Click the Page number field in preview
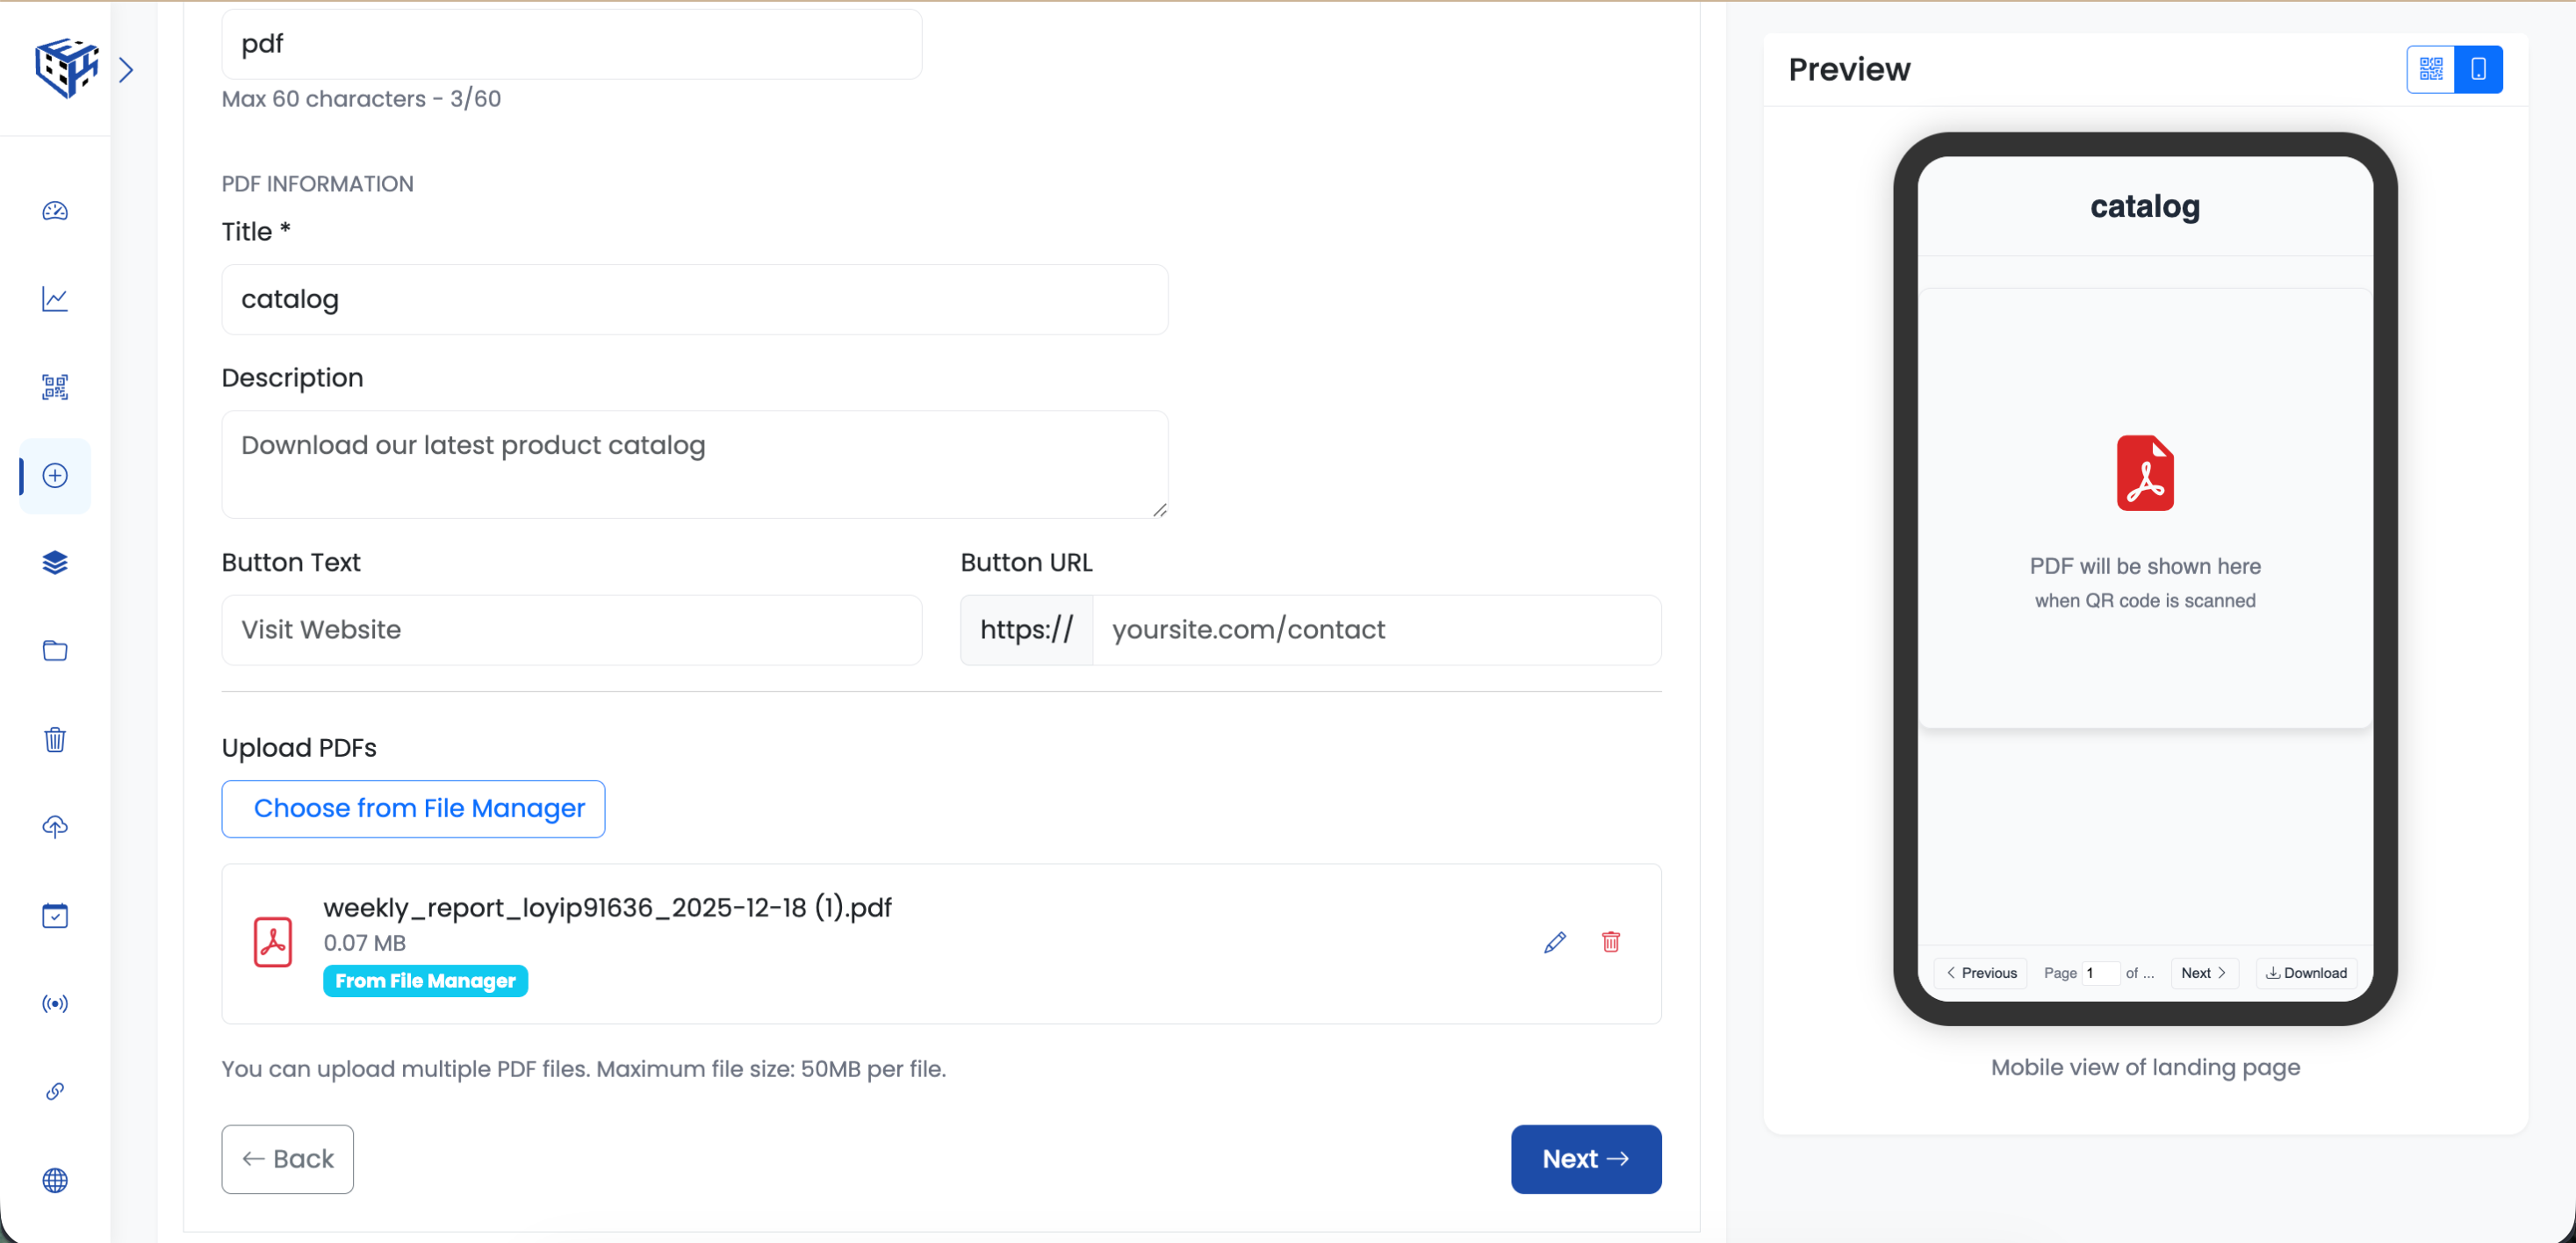This screenshot has height=1243, width=2576. pyautogui.click(x=2098, y=972)
